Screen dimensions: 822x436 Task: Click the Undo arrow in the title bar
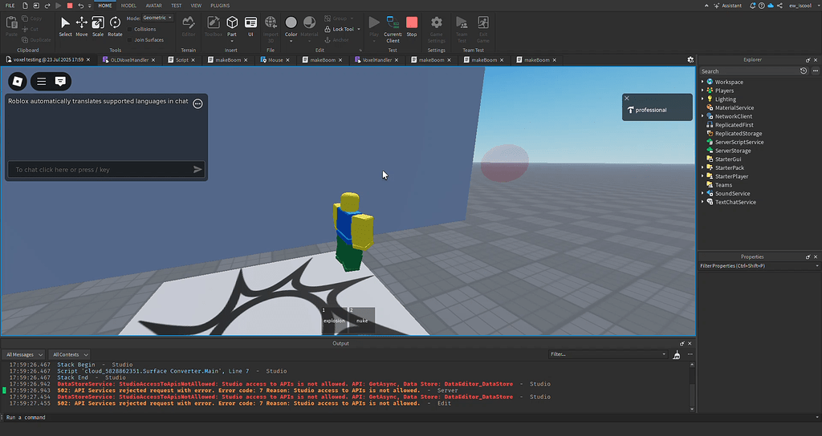tap(80, 6)
